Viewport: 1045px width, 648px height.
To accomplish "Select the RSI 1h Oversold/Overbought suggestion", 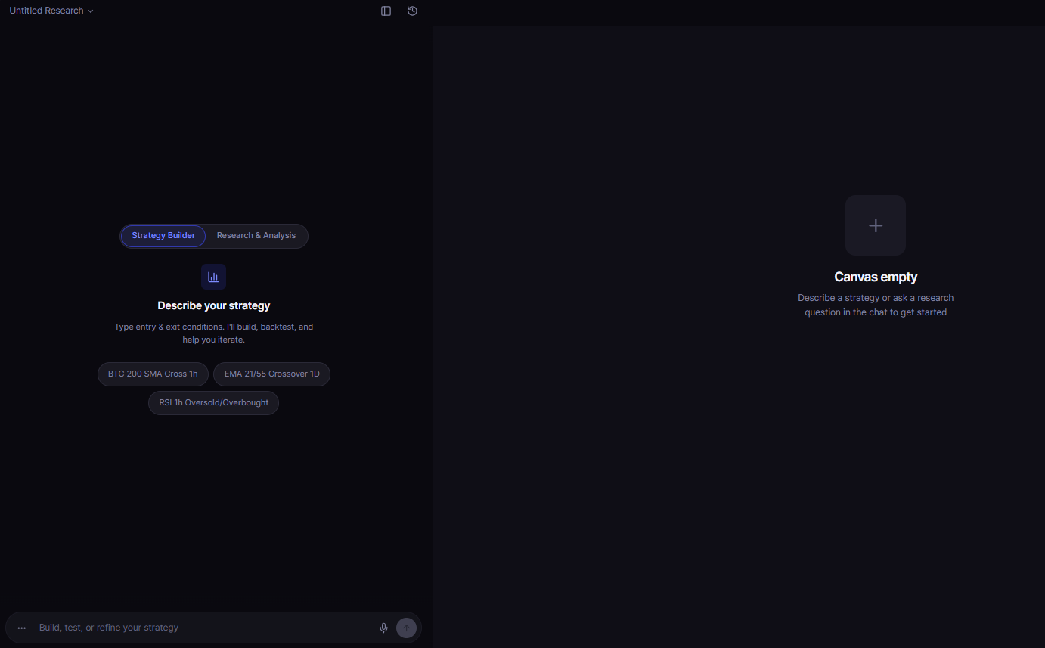I will point(214,403).
